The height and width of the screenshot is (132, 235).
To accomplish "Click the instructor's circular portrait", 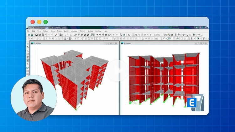I will point(34,98).
